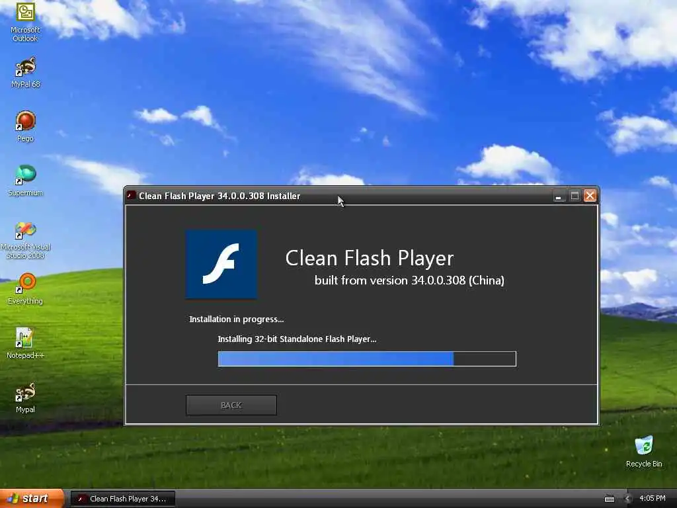Click "Installing 32-bit Standalone Flash Player..." status
The image size is (677, 508).
297,339
